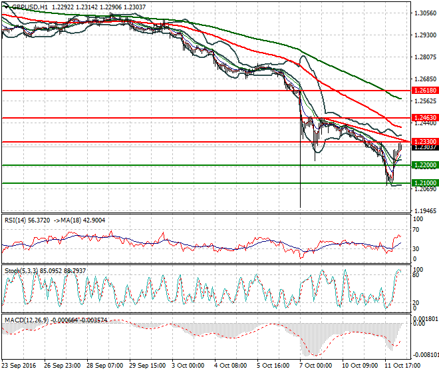Select the 23 Sep 2016 date label
The image size is (439, 373).
coord(19,366)
